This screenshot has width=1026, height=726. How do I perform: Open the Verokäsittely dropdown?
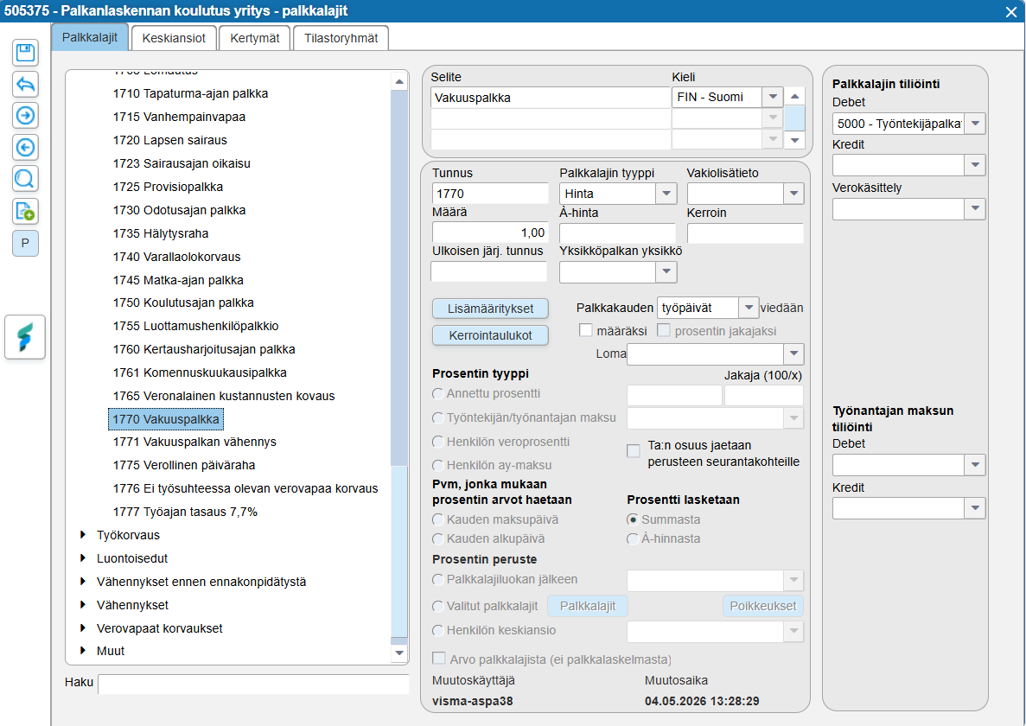[x=975, y=208]
